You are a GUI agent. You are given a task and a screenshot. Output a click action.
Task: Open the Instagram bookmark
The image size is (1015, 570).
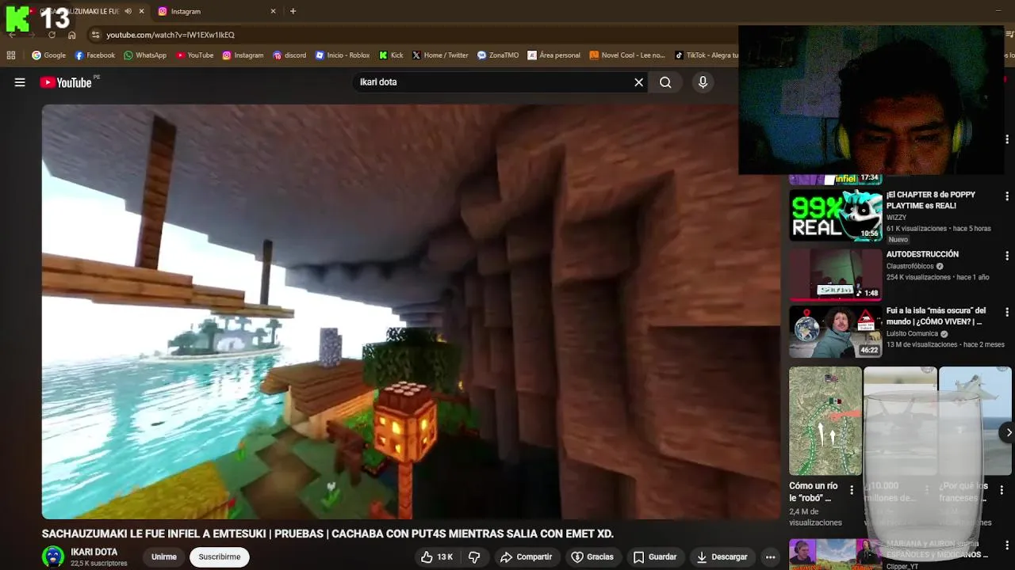pyautogui.click(x=243, y=55)
